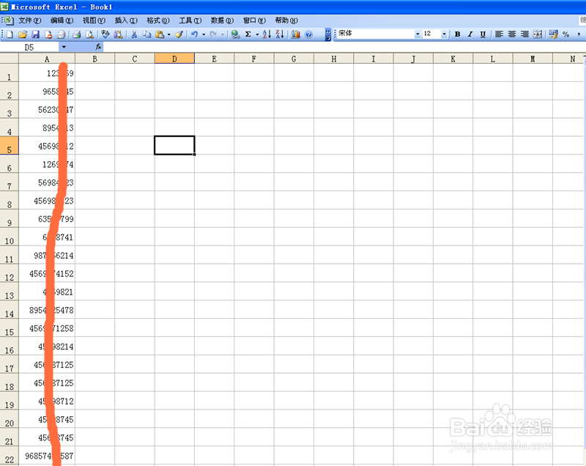Open the 格式 (Format) menu

point(158,21)
